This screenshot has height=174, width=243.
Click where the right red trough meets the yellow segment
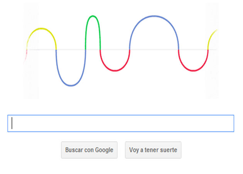pos(208,49)
